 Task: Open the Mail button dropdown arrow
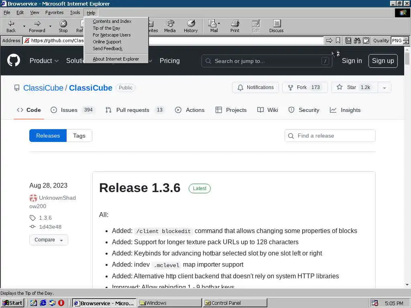[x=219, y=24]
